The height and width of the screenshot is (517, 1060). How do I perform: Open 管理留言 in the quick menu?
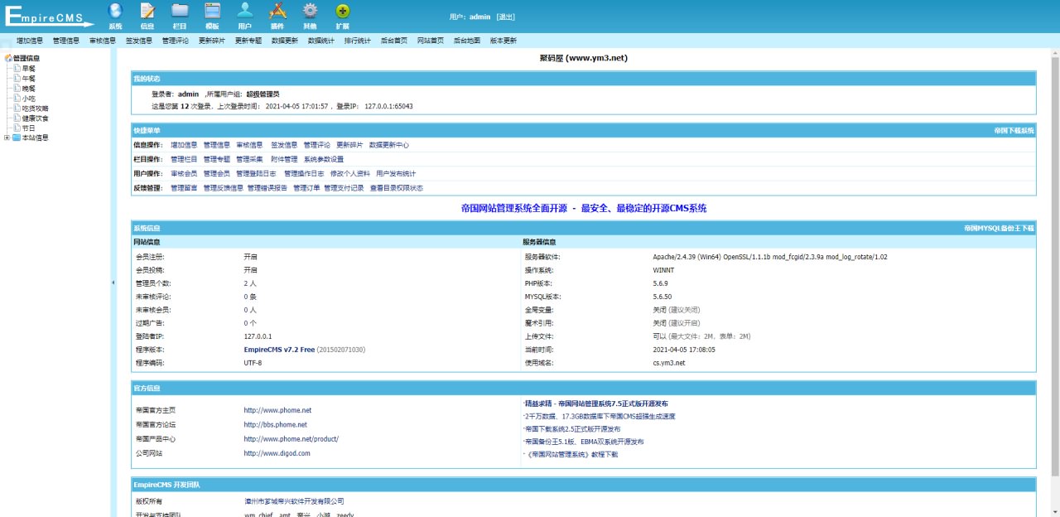coord(184,188)
